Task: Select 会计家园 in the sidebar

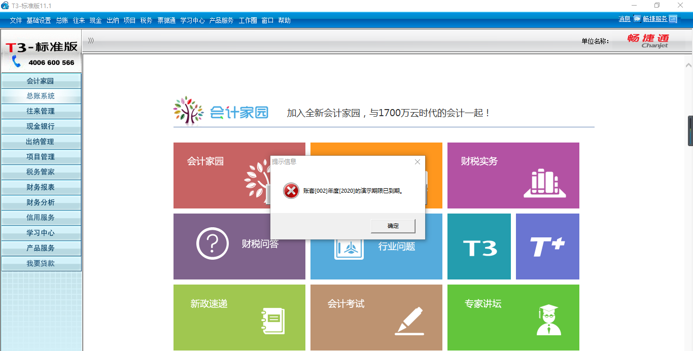Action: [x=41, y=81]
